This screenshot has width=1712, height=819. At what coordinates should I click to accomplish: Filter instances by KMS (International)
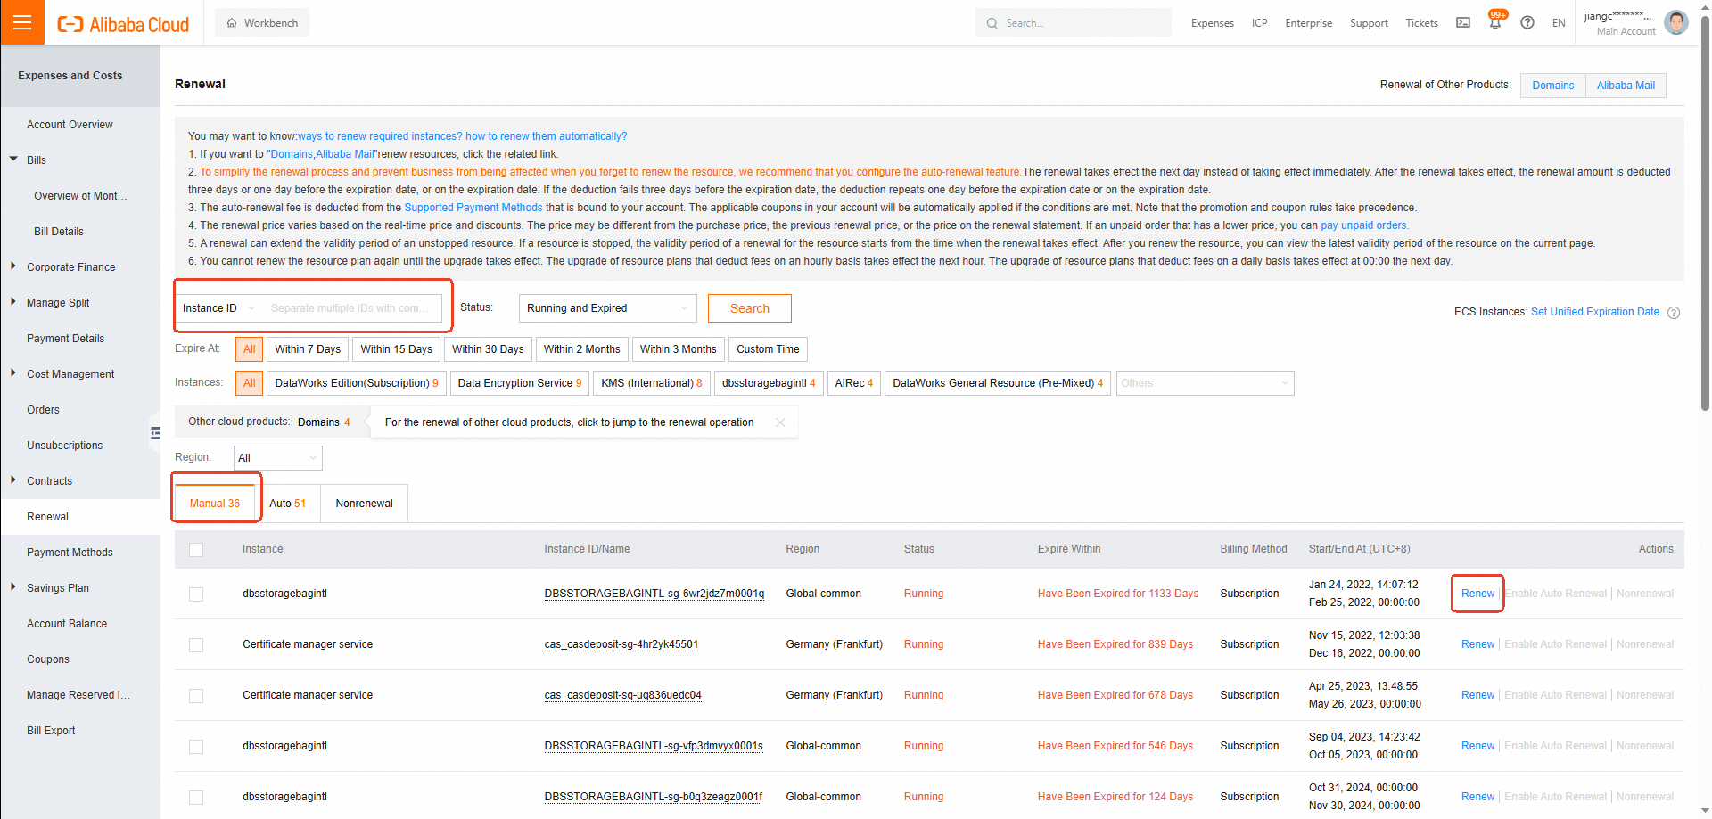[x=652, y=383]
